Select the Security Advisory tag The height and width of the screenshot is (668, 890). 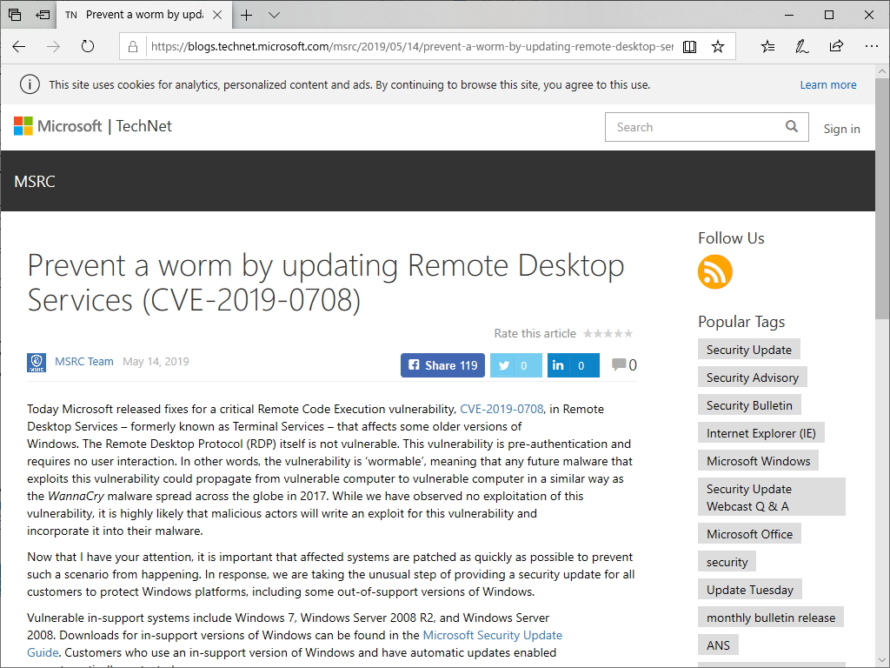coord(752,377)
